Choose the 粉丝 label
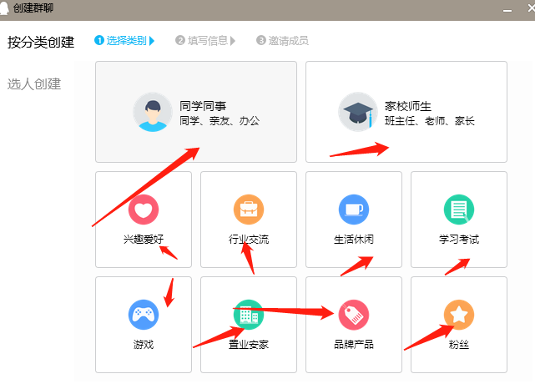The height and width of the screenshot is (384, 535). point(459,345)
